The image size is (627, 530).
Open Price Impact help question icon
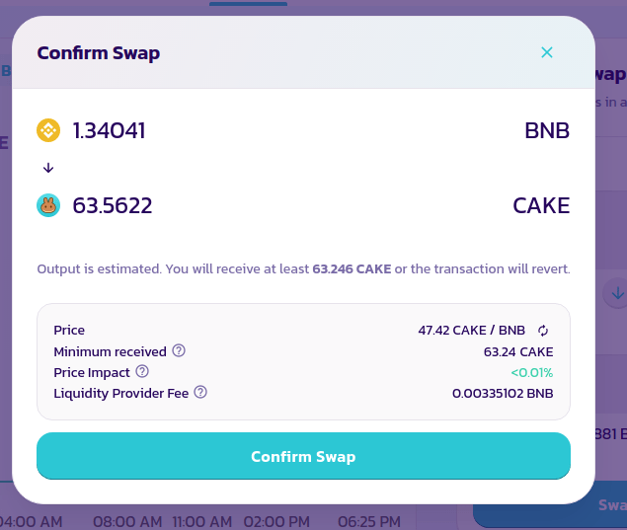click(142, 371)
